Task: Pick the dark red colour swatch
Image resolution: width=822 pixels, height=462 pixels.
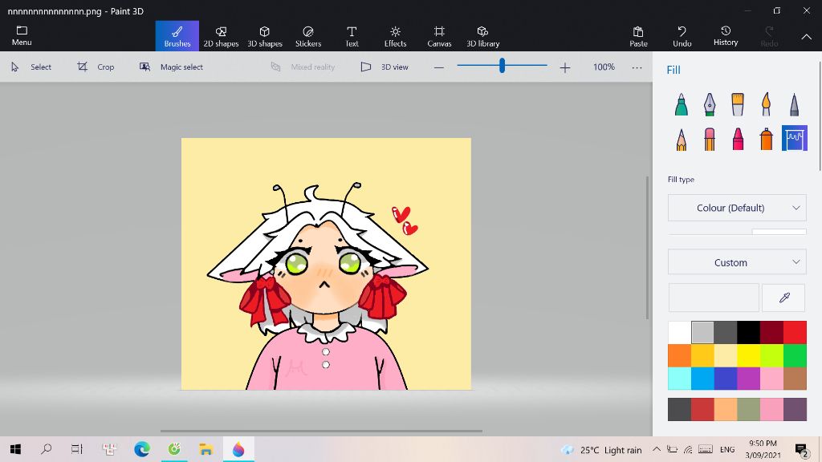Action: click(771, 332)
